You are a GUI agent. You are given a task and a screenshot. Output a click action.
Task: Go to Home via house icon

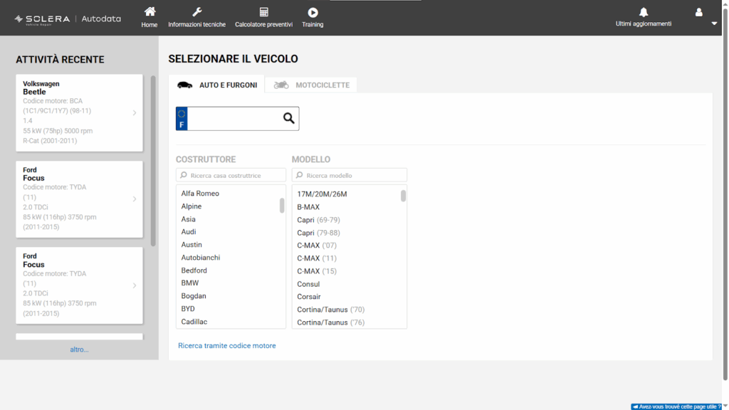(x=150, y=11)
